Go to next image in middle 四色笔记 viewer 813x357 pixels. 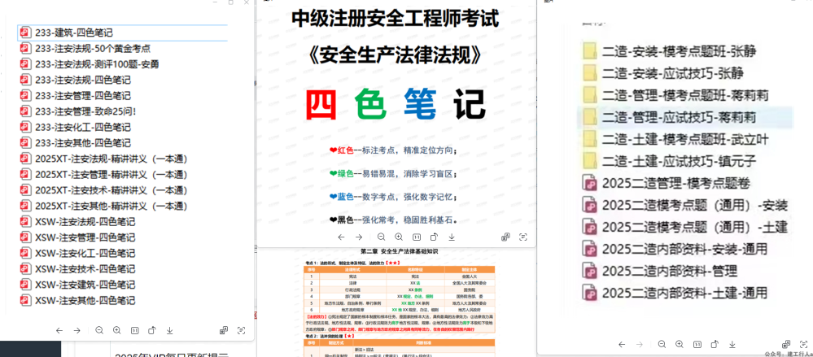point(359,237)
